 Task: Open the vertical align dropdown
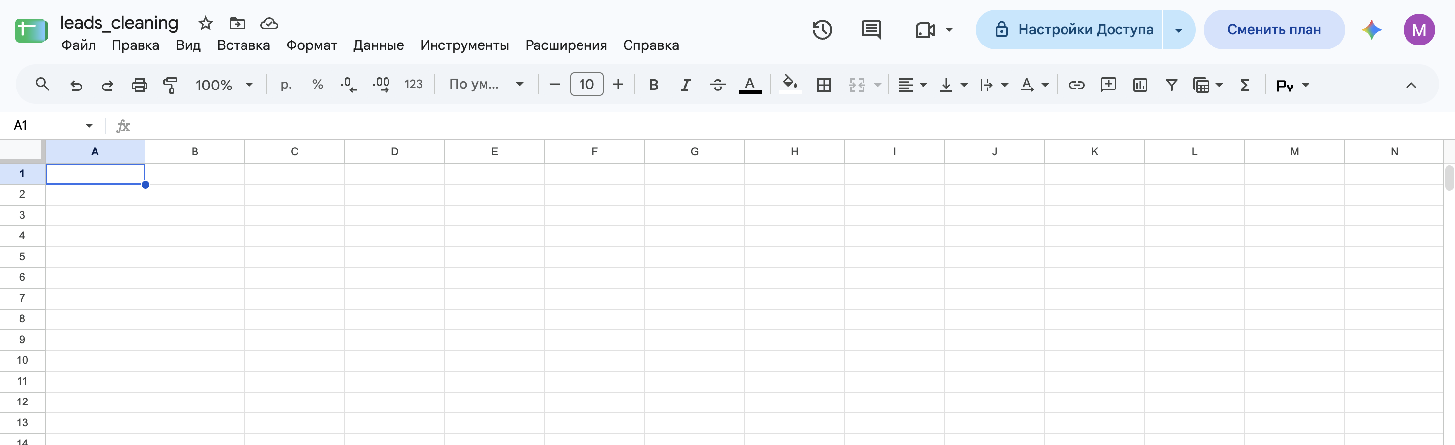click(x=953, y=85)
